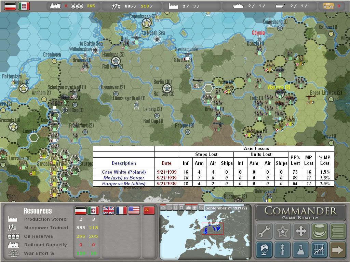Viewport: 350px width, 262px height.
Task: Click the 'to North Sea' port marker
Action: (x=157, y=39)
